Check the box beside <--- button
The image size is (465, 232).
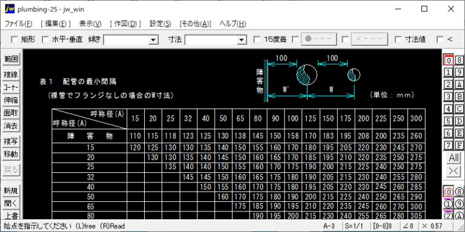(x=345, y=39)
